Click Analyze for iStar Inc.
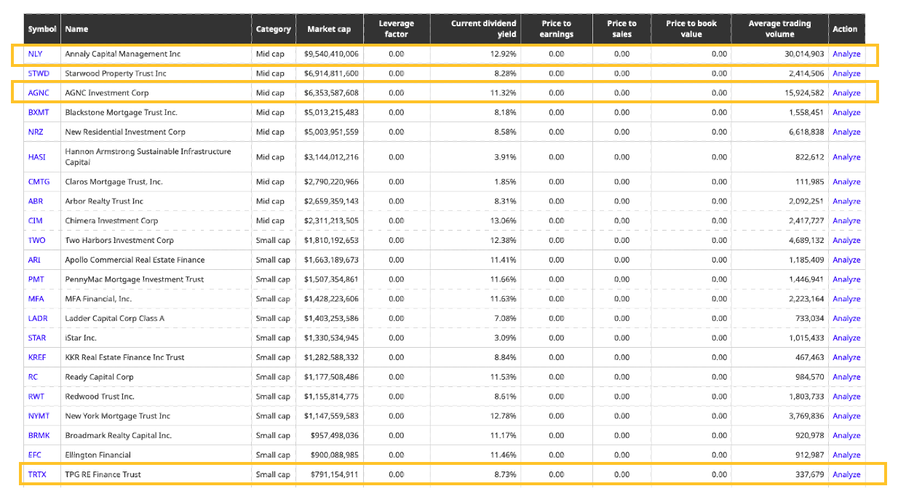This screenshot has width=898, height=502. click(846, 338)
